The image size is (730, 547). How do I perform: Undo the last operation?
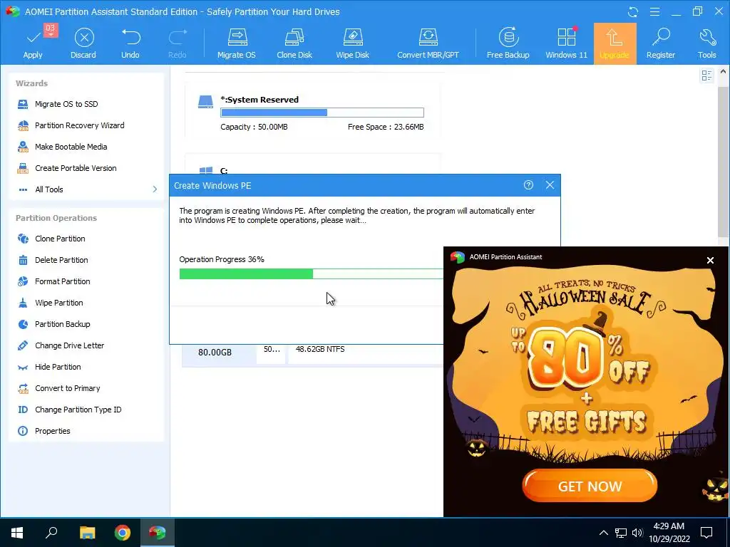(130, 43)
